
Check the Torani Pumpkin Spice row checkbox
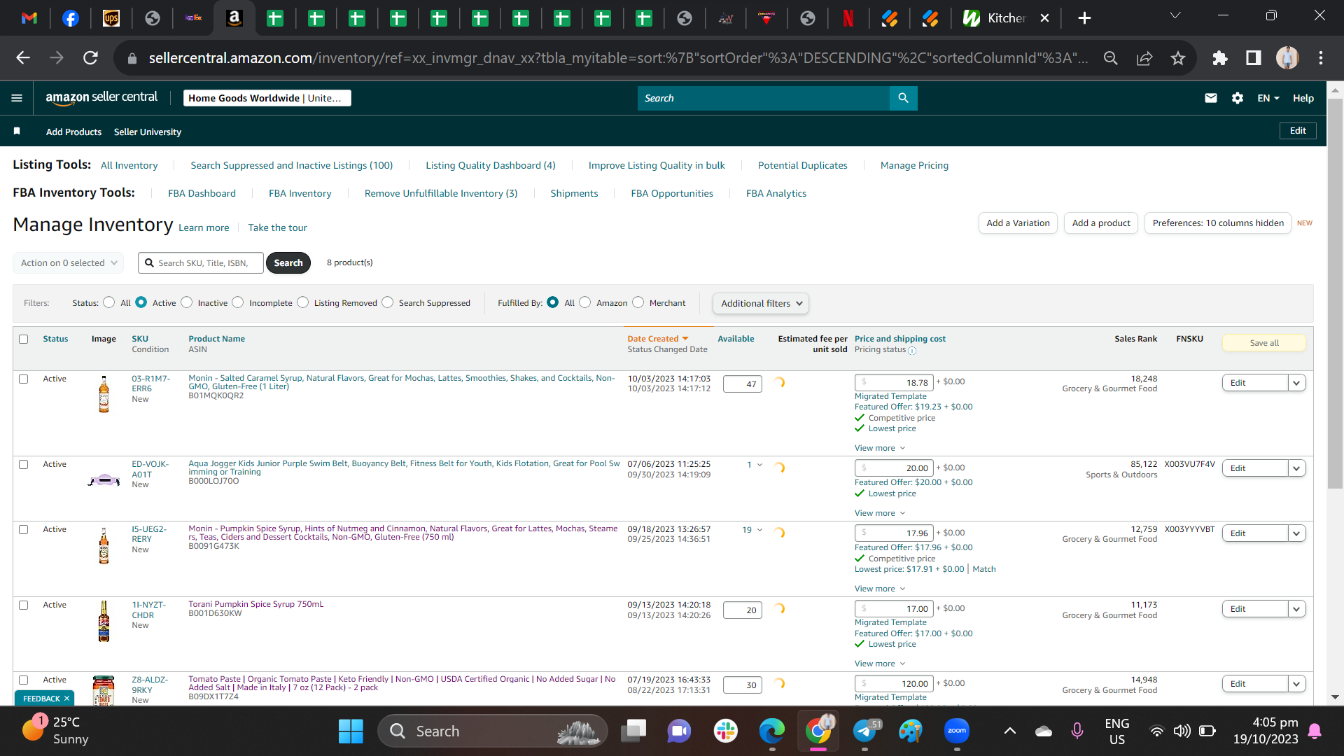click(x=23, y=605)
